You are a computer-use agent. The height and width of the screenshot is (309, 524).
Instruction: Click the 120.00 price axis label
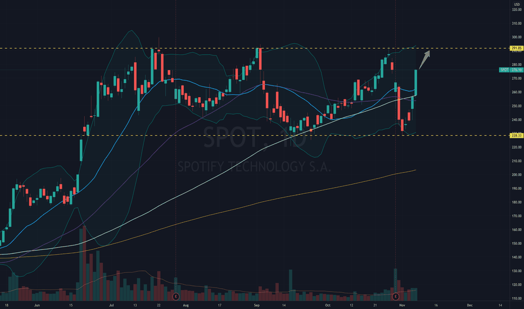click(x=516, y=285)
